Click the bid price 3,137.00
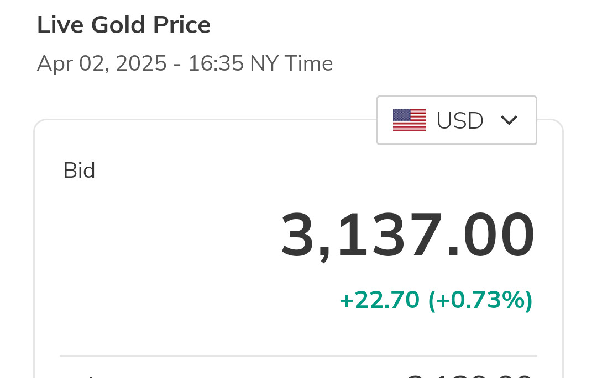Screen dimensions: 597x378 (x=408, y=236)
